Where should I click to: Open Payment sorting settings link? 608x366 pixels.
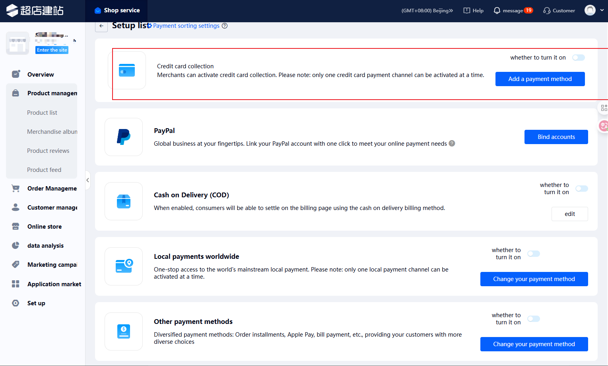point(186,26)
